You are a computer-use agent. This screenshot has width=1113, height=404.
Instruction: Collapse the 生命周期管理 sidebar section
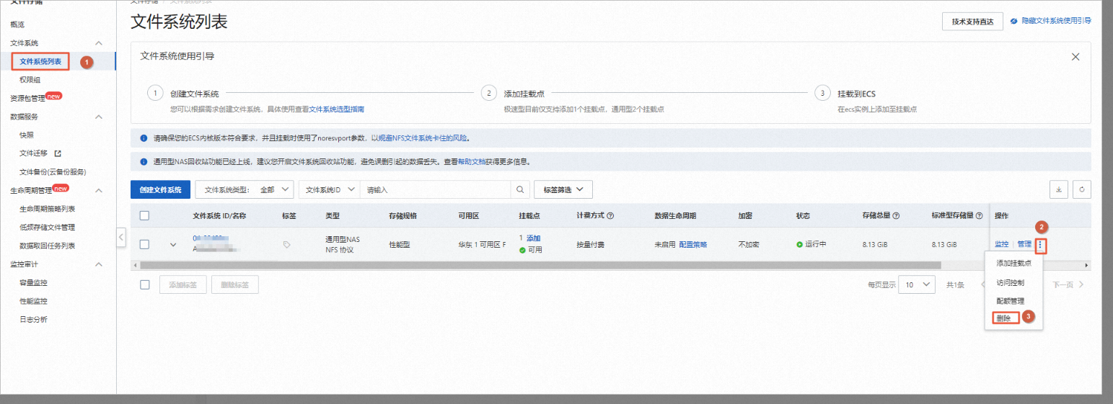[x=100, y=191]
